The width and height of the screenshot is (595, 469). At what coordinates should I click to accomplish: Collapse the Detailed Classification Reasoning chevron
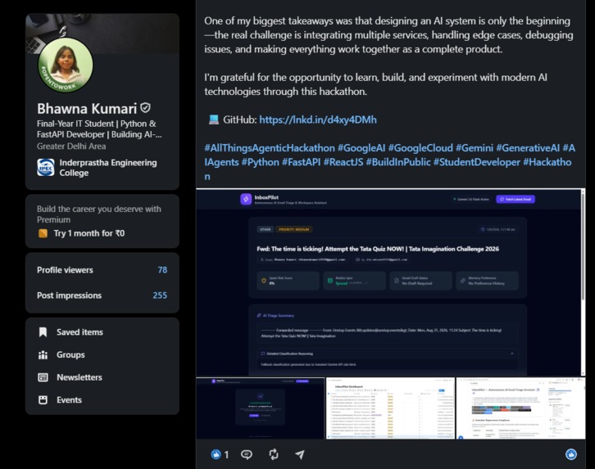click(512, 354)
